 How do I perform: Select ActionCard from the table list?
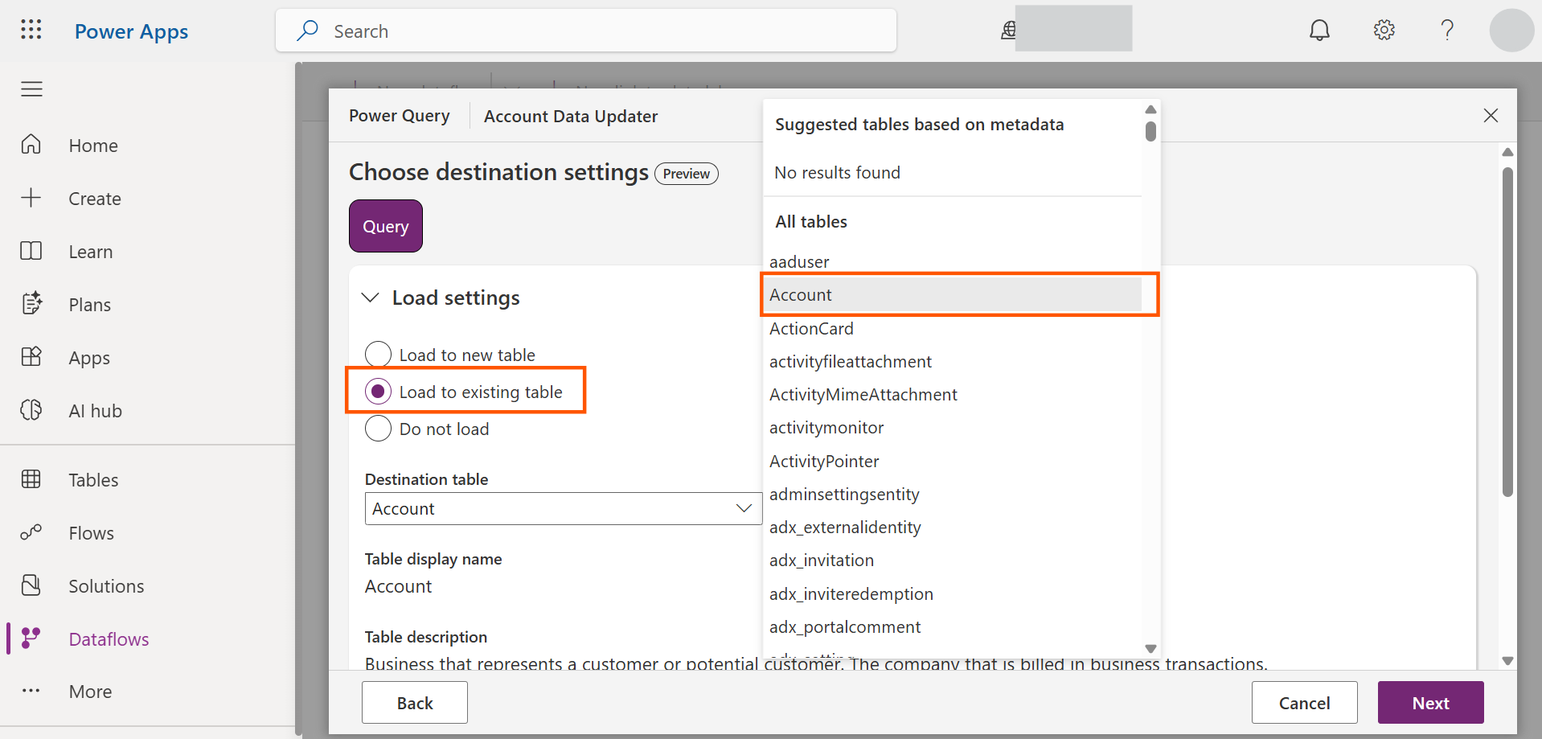pyautogui.click(x=811, y=328)
